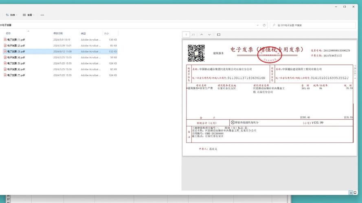Screen dimensions: 362x203
Task: Expand the address bar history chevron
Action: click(258, 25)
